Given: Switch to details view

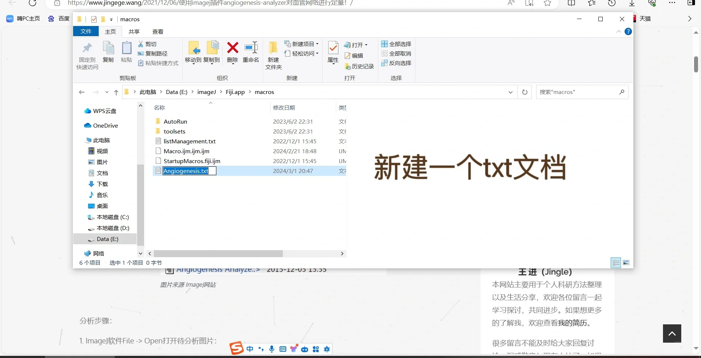Looking at the screenshot, I should [x=615, y=263].
